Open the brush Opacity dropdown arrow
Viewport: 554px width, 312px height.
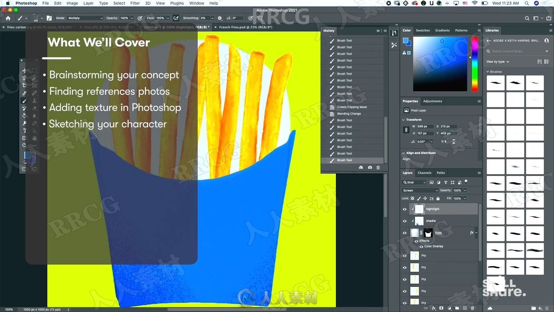click(x=132, y=18)
